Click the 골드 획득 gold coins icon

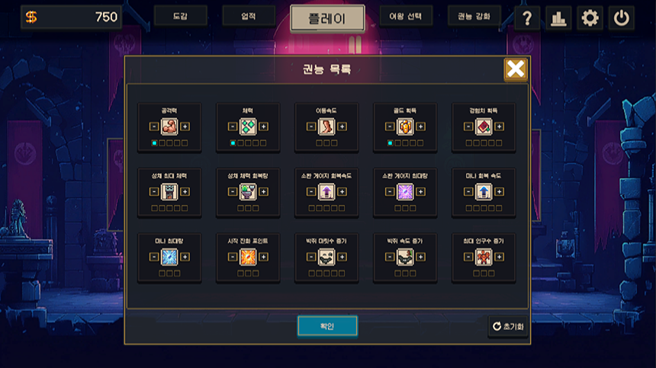click(405, 126)
